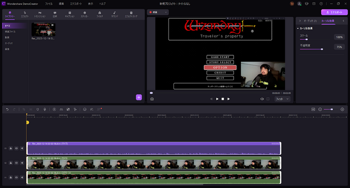The height and width of the screenshot is (188, 350).
Task: Click the fit-timeline-to-window icon
Action: (313, 109)
